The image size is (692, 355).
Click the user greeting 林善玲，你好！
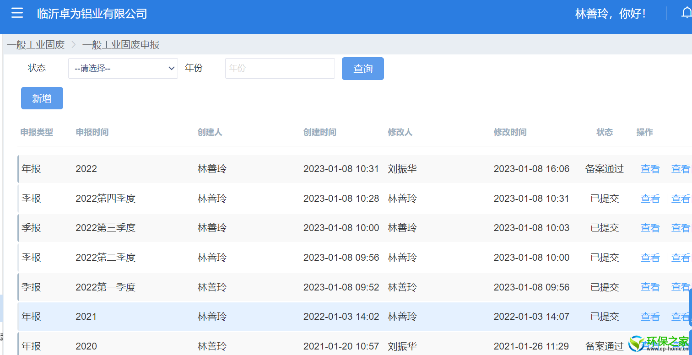coord(611,14)
